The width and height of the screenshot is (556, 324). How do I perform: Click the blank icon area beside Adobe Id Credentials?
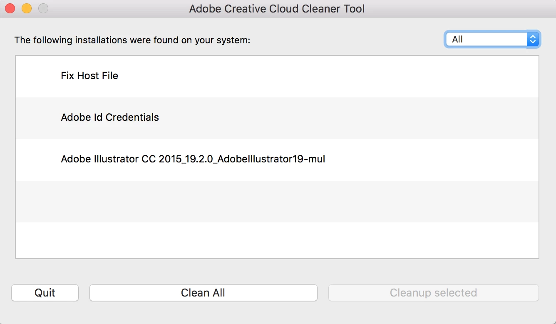[38, 118]
